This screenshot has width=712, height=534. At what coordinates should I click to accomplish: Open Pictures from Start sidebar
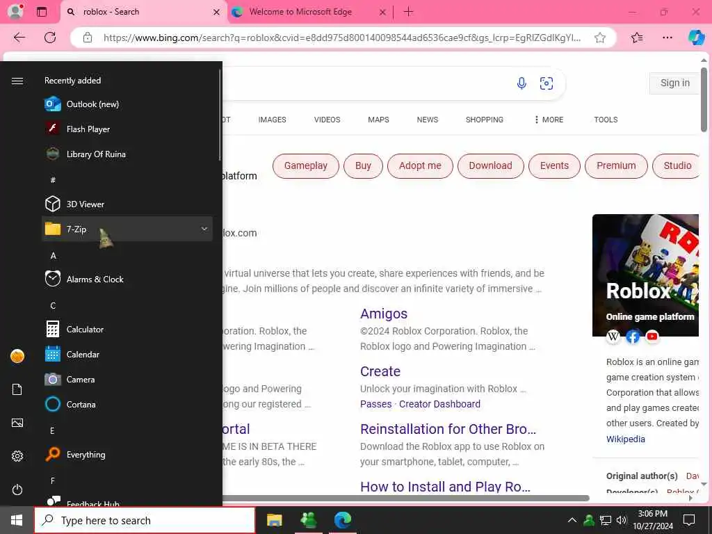click(17, 423)
